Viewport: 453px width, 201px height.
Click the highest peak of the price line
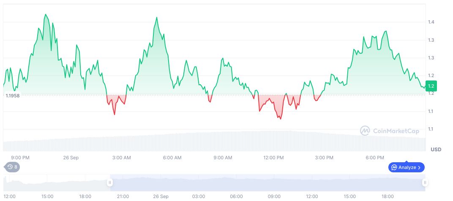point(46,14)
